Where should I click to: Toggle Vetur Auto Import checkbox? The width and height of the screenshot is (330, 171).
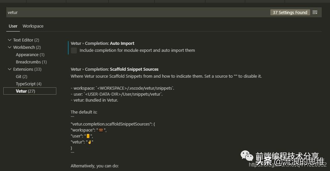[x=74, y=50]
